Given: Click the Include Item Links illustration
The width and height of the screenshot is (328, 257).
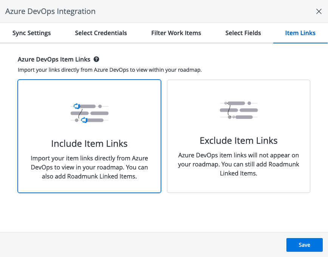Looking at the screenshot, I should click(89, 113).
